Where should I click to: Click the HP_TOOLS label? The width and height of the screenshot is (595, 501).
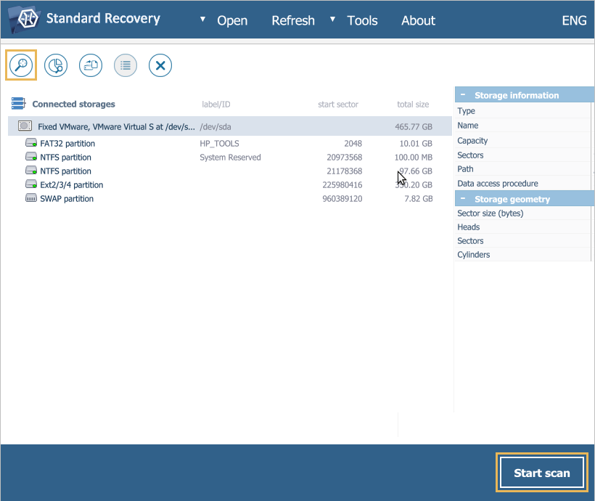219,143
